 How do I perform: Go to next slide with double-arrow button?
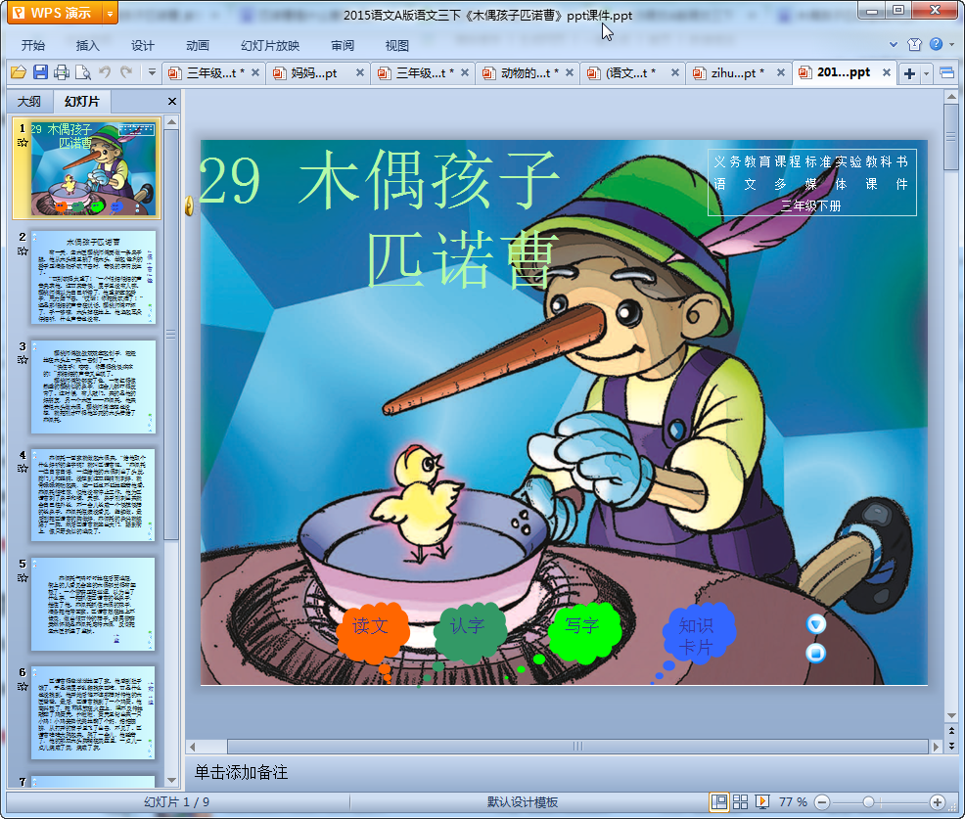[x=951, y=746]
